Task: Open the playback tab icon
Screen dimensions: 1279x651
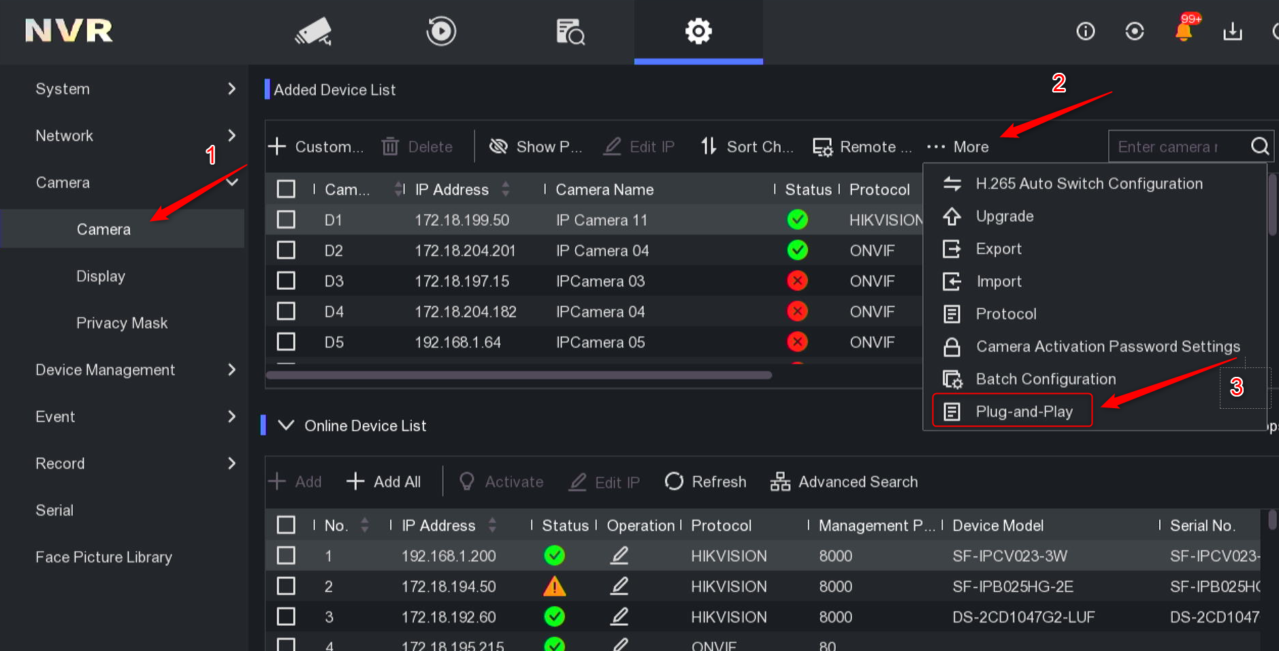Action: pyautogui.click(x=441, y=31)
